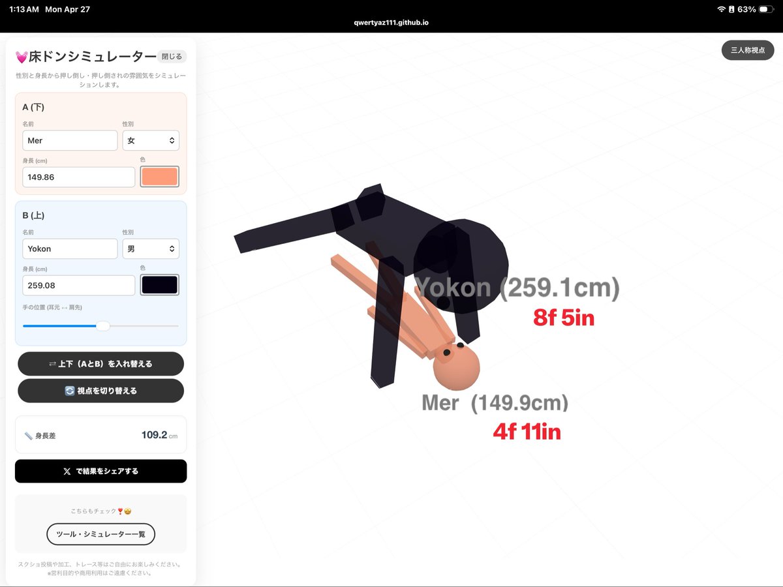Edit the height field showing 259.08

(x=79, y=285)
